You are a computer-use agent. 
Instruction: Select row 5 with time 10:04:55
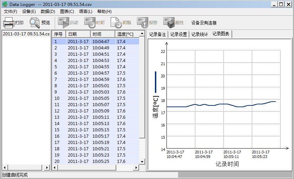coord(96,67)
